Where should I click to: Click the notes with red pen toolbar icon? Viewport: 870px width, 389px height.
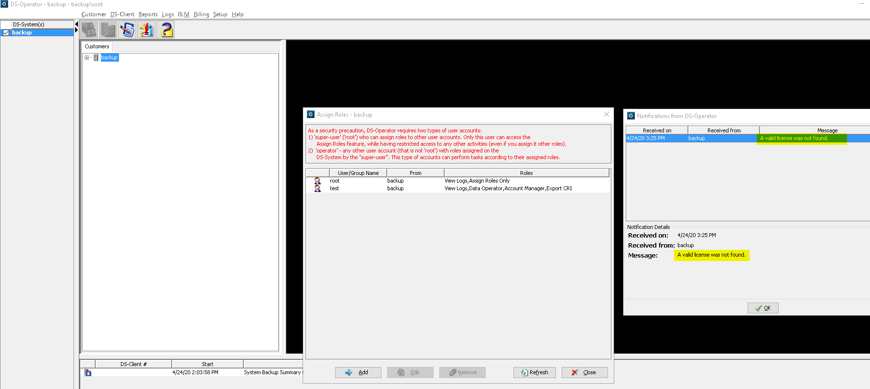[x=127, y=30]
